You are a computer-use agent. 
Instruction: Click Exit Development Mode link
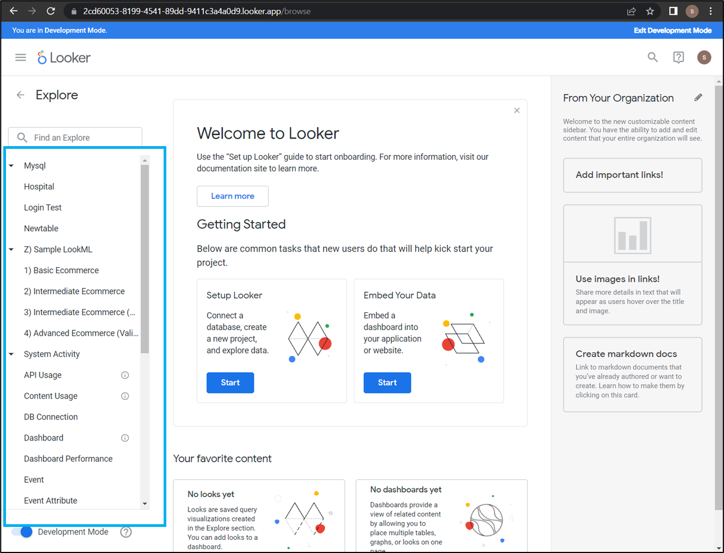672,30
